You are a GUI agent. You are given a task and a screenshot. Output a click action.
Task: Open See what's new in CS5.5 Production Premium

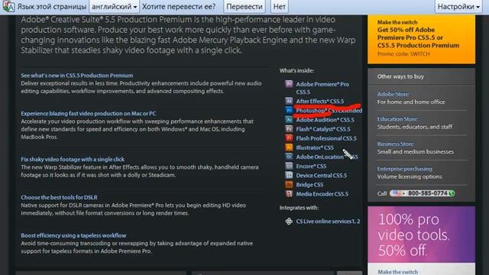pos(77,76)
